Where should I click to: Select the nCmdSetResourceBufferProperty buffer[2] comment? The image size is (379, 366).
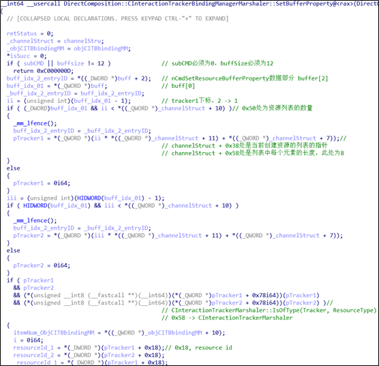(x=245, y=78)
